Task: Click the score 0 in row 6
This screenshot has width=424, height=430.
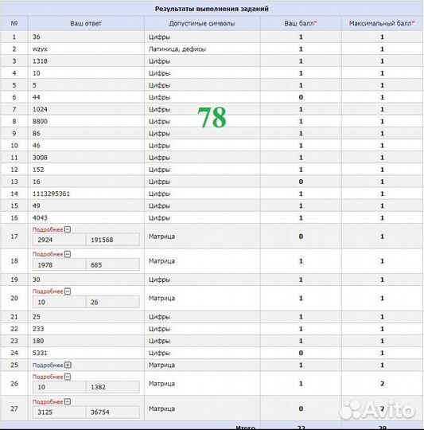Action: 301,97
